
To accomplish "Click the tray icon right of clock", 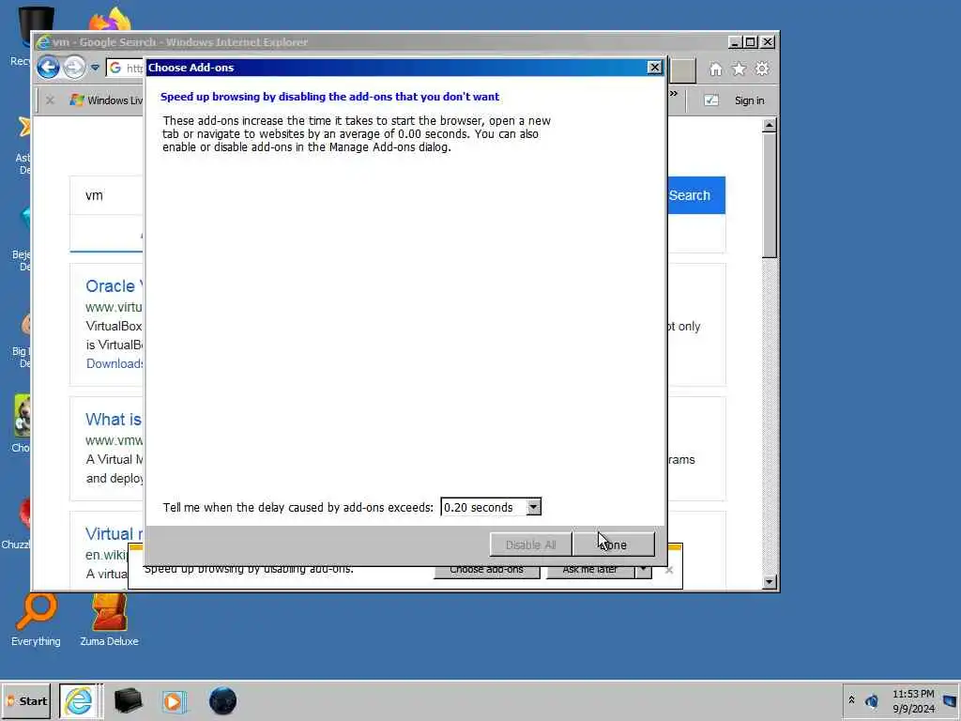I will point(950,700).
